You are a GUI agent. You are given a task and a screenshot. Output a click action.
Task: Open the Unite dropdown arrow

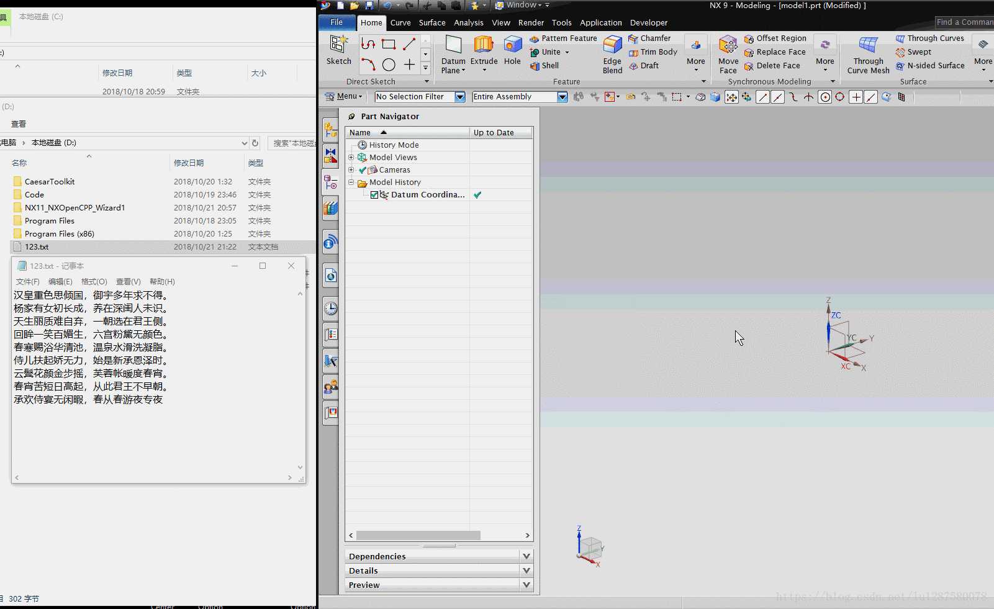pos(567,52)
